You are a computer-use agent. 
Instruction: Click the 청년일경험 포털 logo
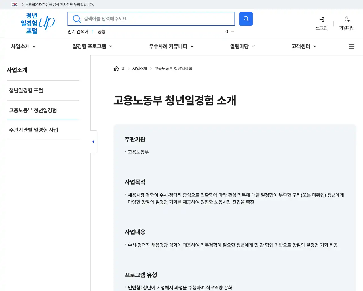(38, 23)
